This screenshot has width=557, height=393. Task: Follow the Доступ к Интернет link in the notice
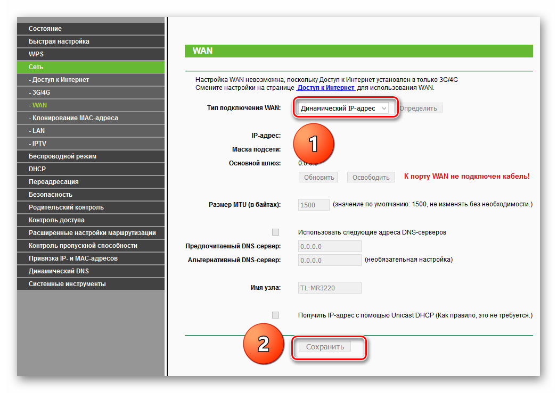coord(326,87)
